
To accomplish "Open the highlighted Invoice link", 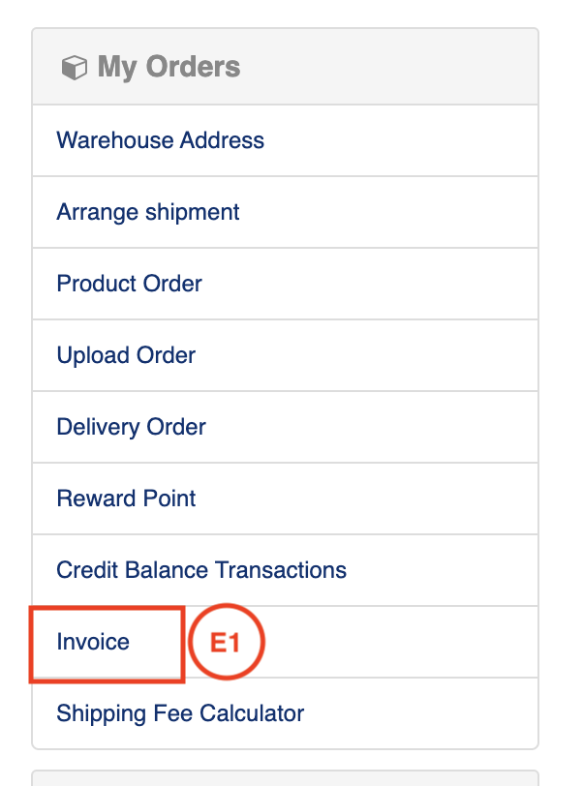I will [x=93, y=642].
